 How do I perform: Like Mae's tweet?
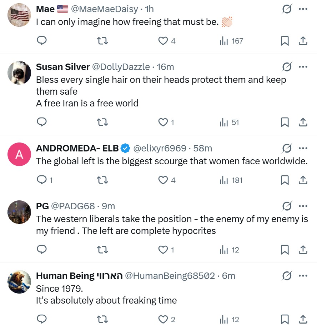(163, 41)
